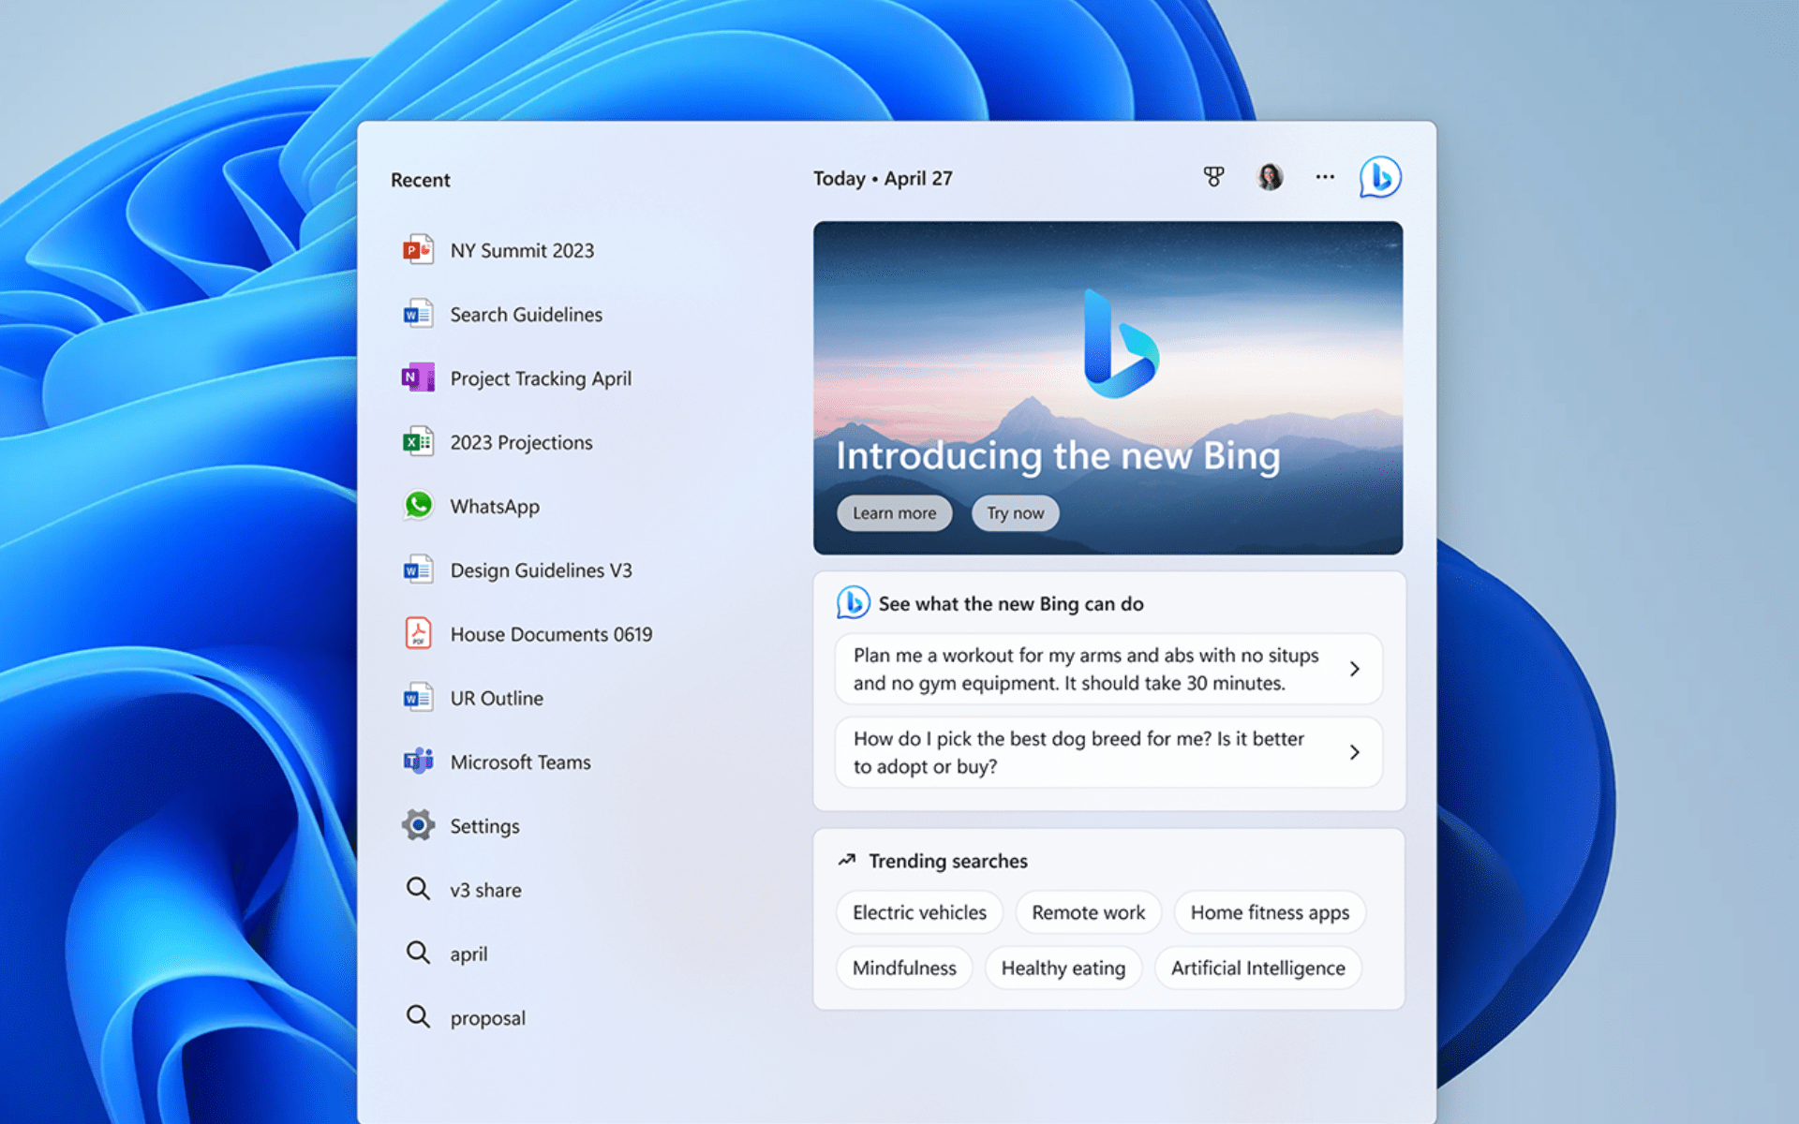
Task: Expand the dog breed suggestion chevron
Action: (1354, 752)
